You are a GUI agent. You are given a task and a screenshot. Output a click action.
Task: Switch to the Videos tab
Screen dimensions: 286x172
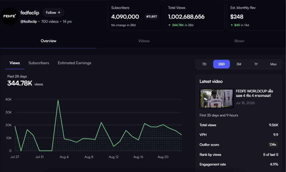(144, 41)
